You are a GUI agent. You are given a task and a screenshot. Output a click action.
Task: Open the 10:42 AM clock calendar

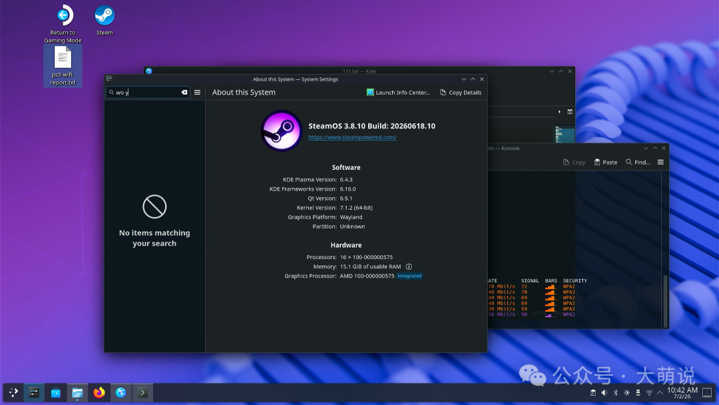click(x=682, y=392)
